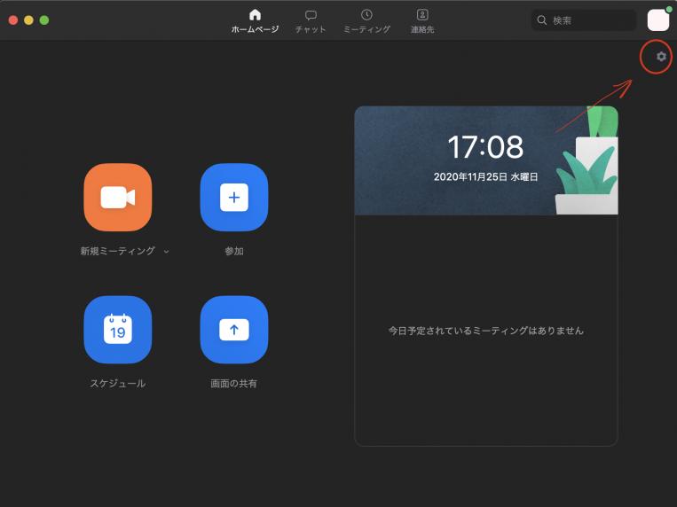The image size is (677, 507).
Task: Minimize the window with the yellow button
Action: click(28, 20)
